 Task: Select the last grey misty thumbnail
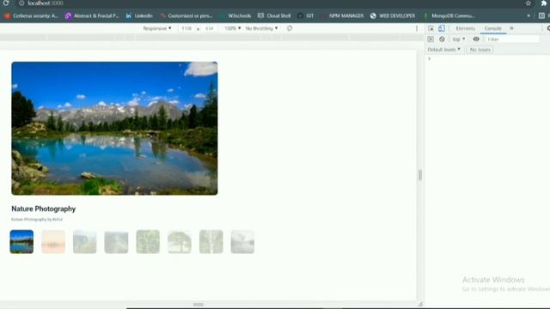pyautogui.click(x=242, y=242)
